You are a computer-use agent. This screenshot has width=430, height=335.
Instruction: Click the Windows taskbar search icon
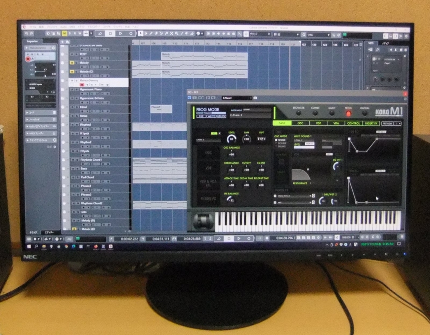pyautogui.click(x=36, y=246)
